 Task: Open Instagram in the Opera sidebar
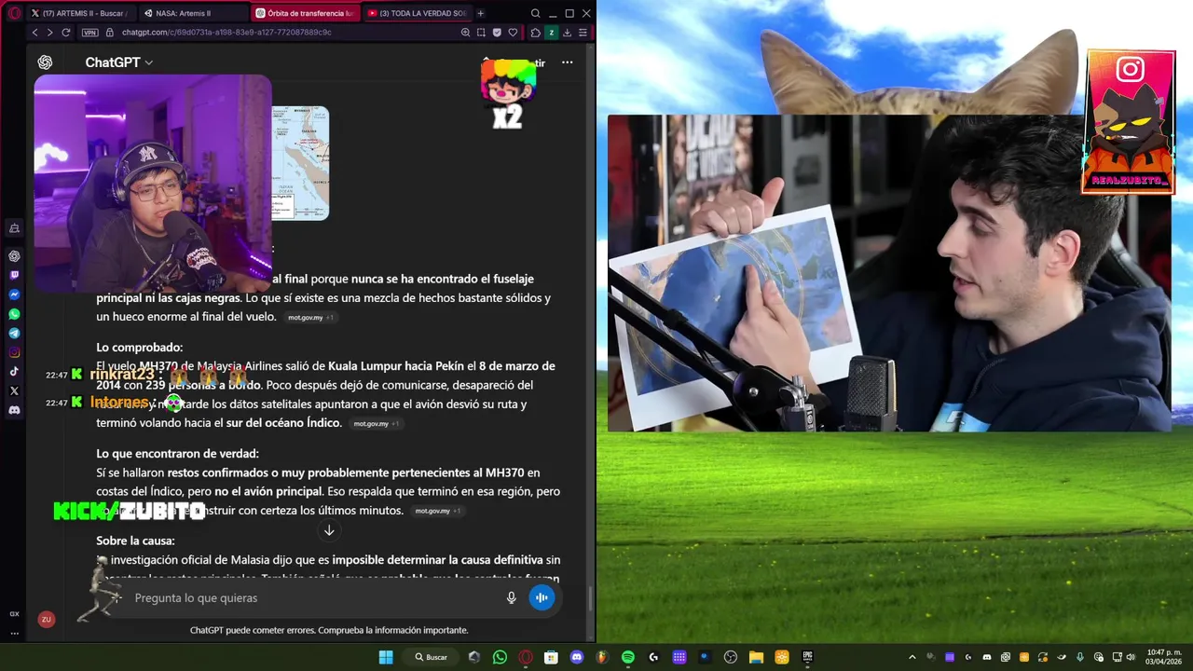(x=14, y=352)
